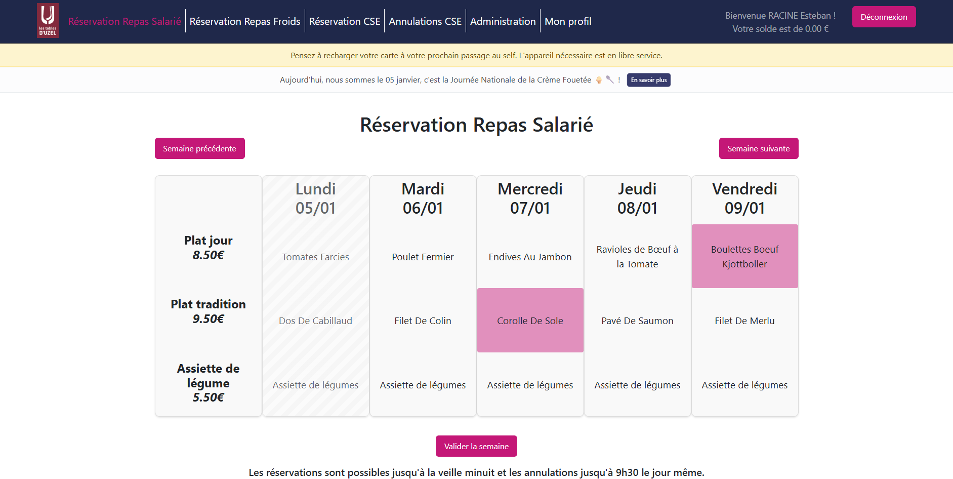
Task: Open the Réservation Repas Froids page
Action: click(244, 21)
